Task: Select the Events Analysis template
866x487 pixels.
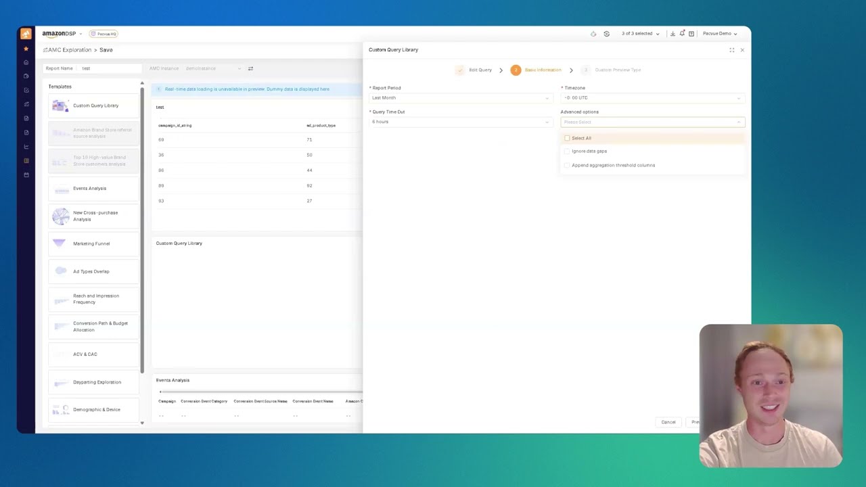Action: pyautogui.click(x=93, y=189)
